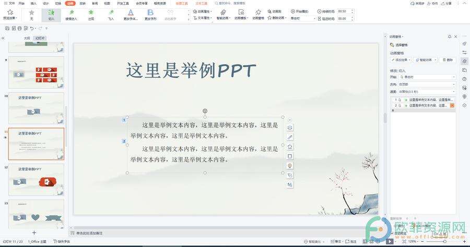Viewport: 470px width, 247px height.
Task: Open the 方向 direction dropdown
Action: click(x=427, y=84)
